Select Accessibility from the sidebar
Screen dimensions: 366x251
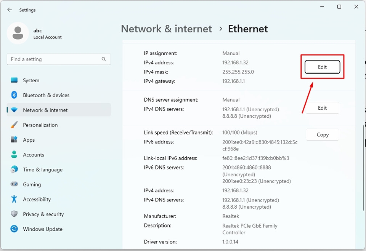tap(37, 199)
